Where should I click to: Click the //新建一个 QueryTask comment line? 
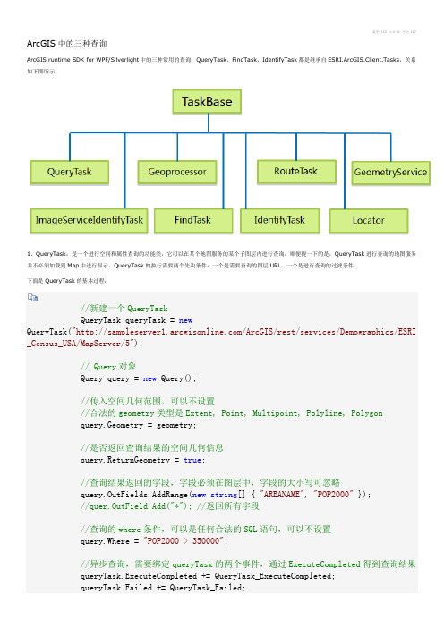point(124,309)
